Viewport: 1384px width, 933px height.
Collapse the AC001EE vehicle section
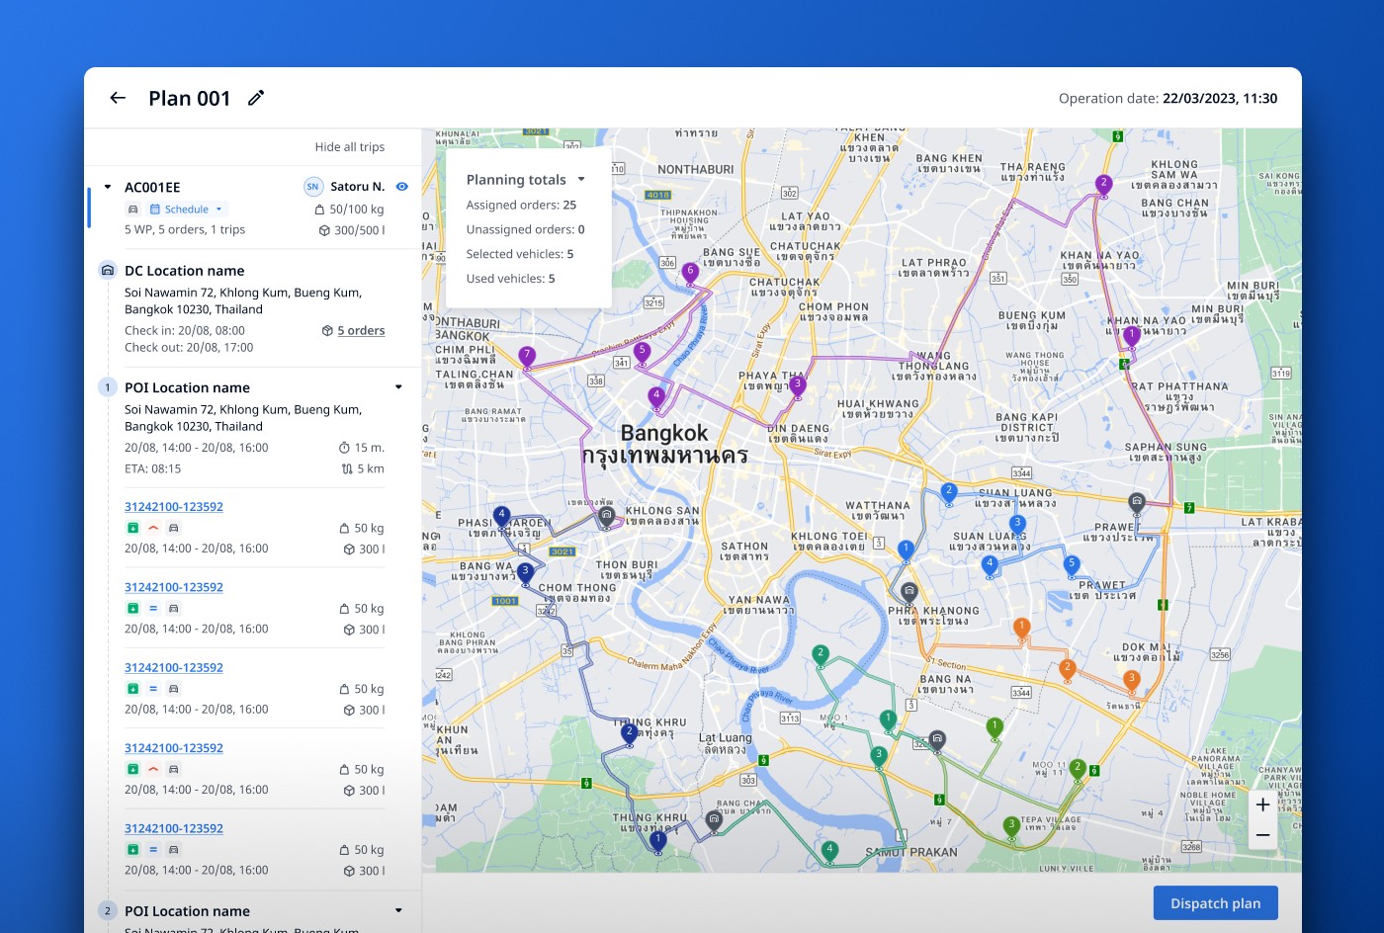coord(108,187)
